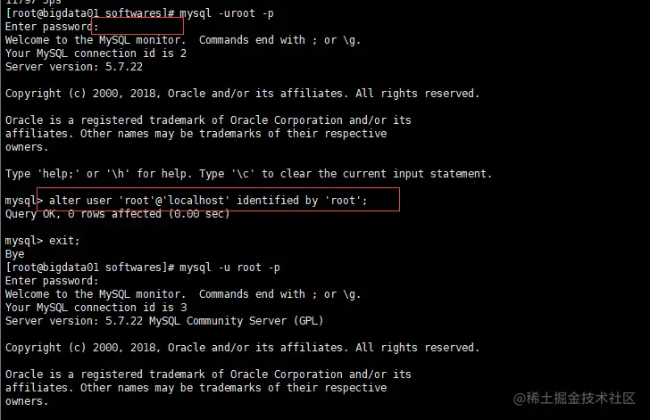Click the last 'owners.' line at bottom
Screen dimensions: 650x420
(27, 401)
